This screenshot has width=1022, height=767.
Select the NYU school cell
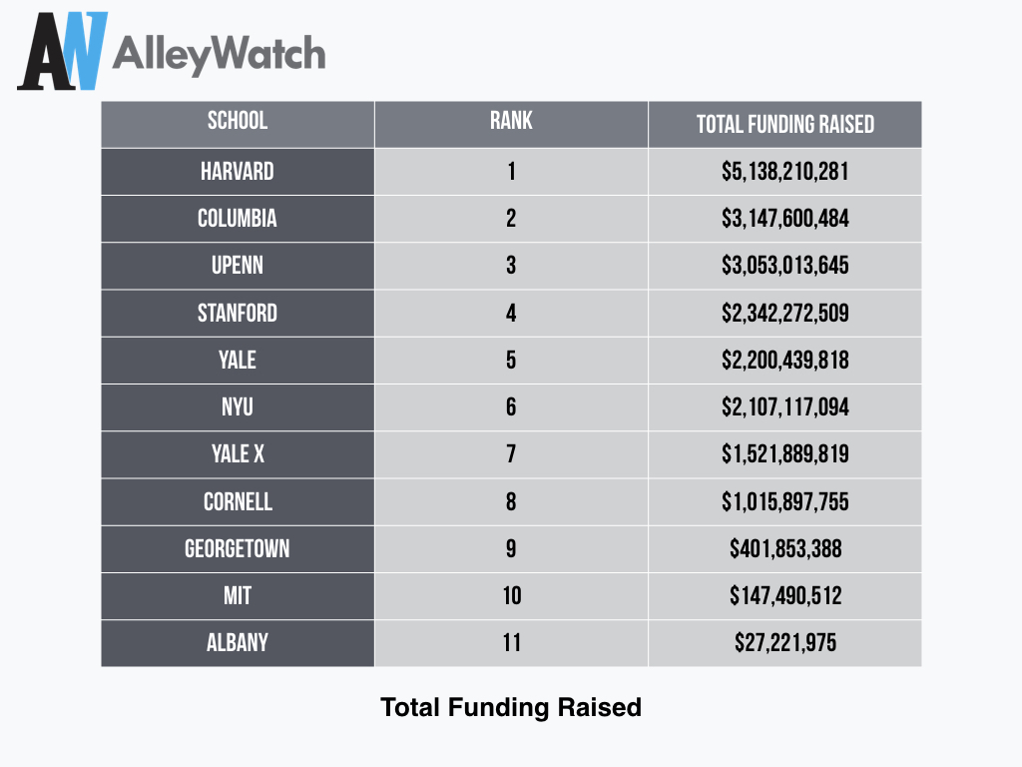pos(238,407)
